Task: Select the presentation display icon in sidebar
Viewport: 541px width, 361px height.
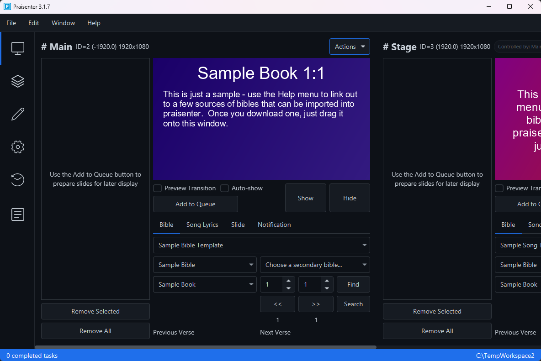Action: pyautogui.click(x=17, y=48)
